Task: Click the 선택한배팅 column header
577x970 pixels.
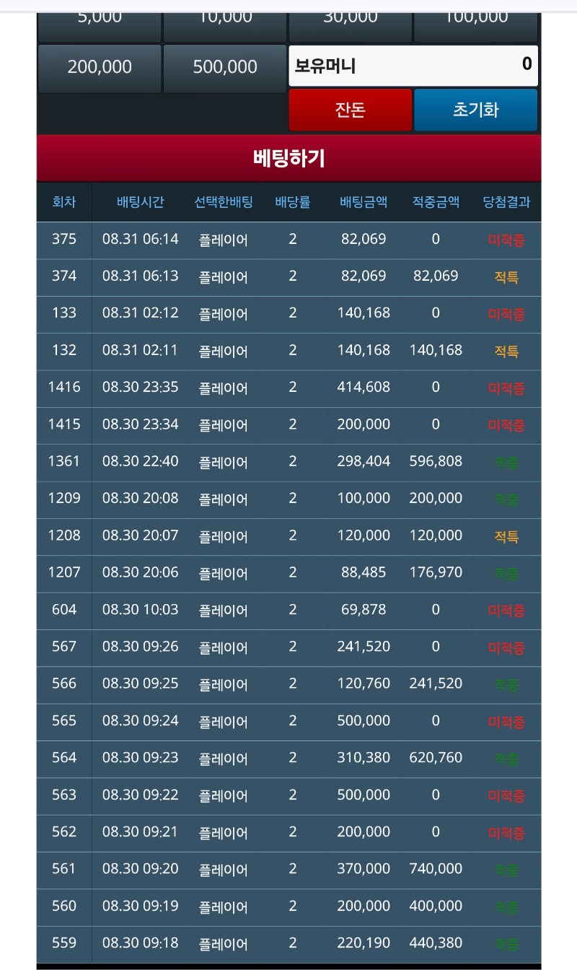Action: pyautogui.click(x=224, y=202)
